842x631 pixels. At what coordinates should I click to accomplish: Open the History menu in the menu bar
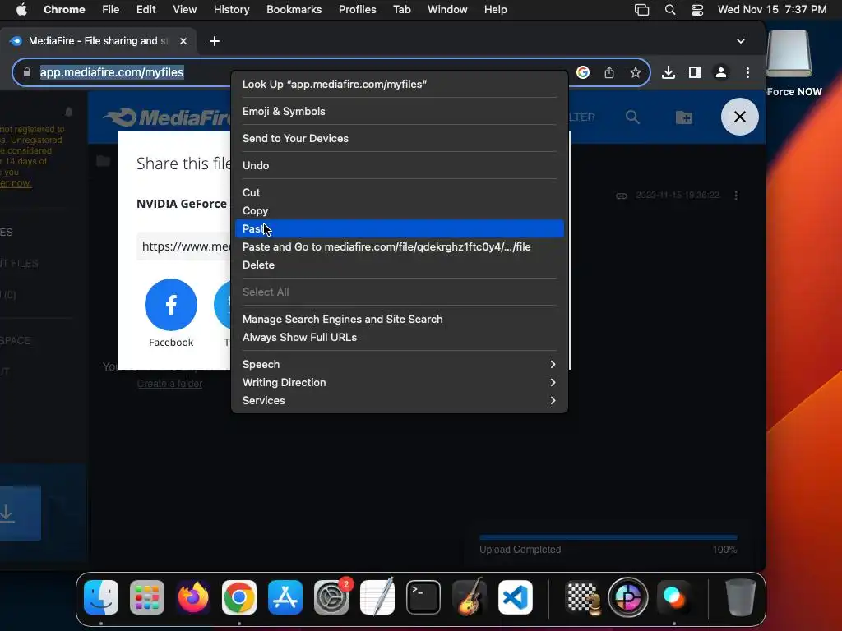pos(231,10)
